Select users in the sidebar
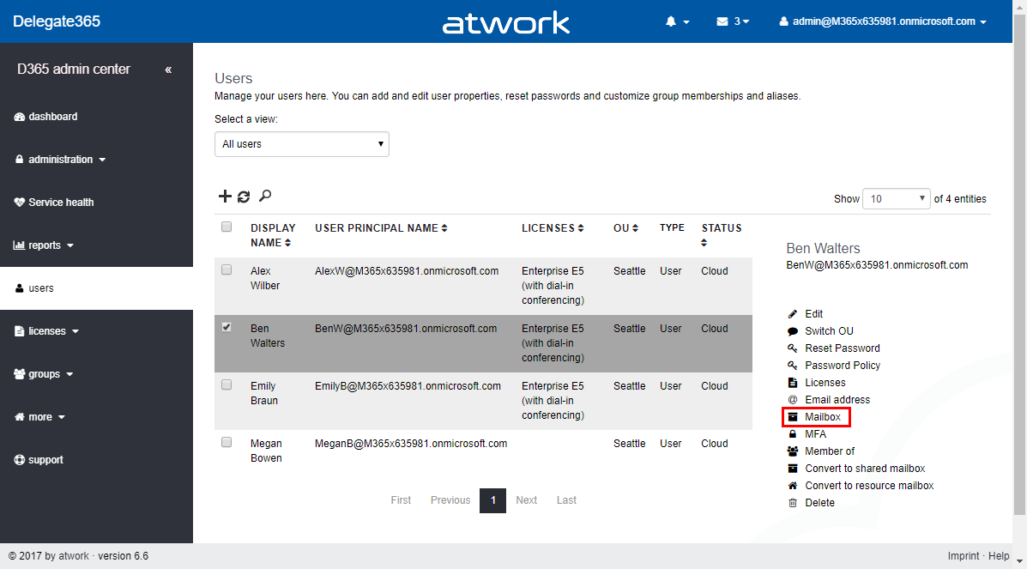 (x=96, y=288)
